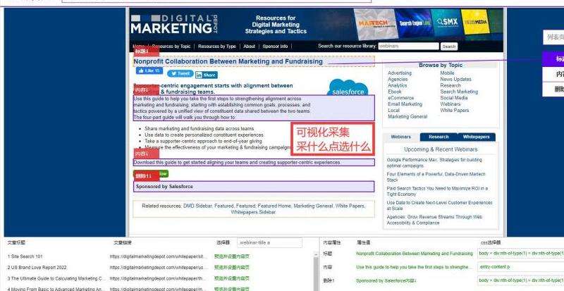Open the News Updates topic link

[455, 79]
